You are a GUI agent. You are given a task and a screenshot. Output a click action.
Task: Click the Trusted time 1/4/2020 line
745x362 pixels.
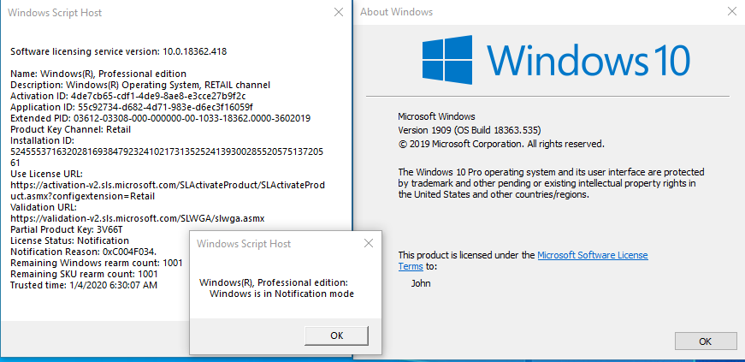84,285
